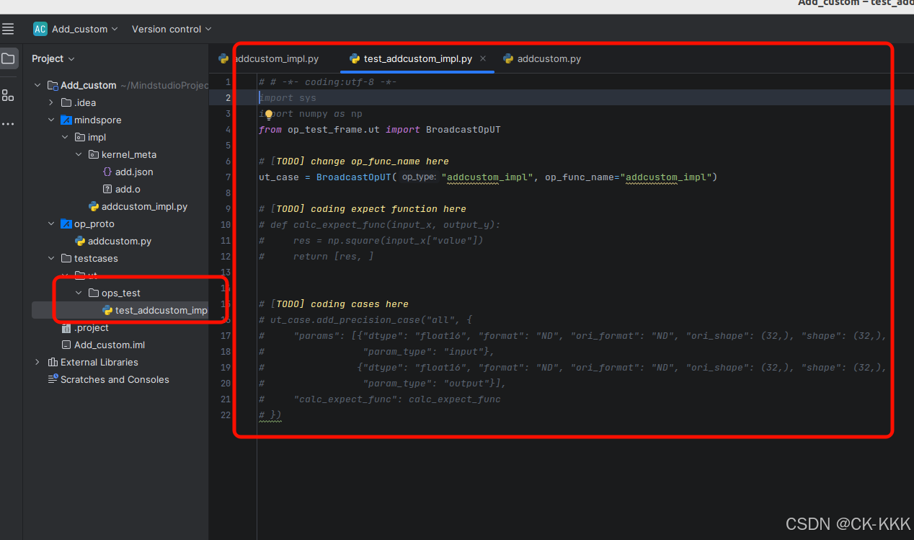
Task: Collapse the impl folder
Action: click(x=65, y=137)
